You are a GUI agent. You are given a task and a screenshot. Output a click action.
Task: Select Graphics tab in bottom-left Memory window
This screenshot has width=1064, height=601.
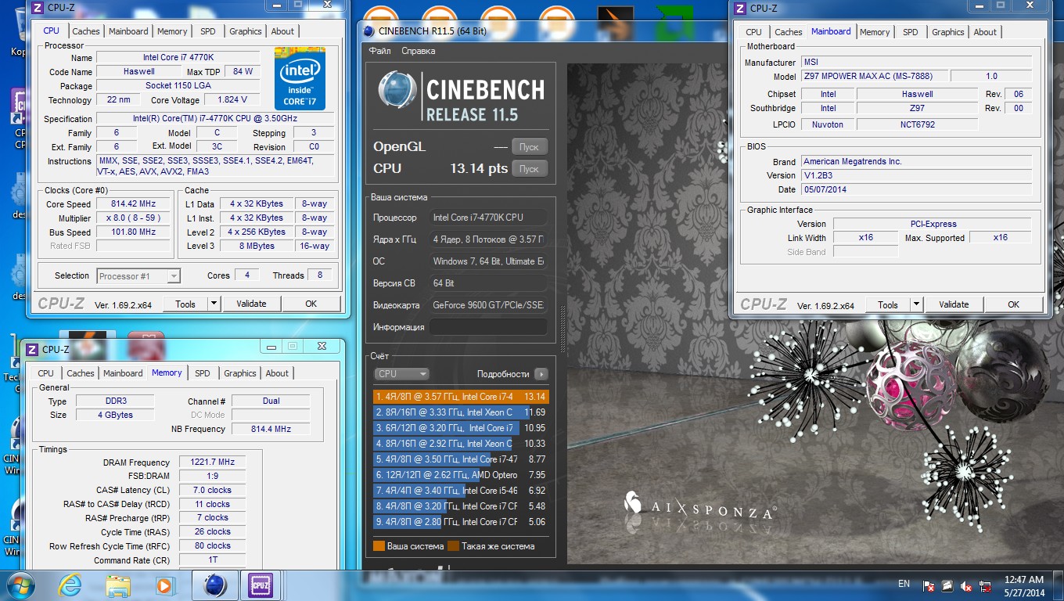[x=240, y=373]
